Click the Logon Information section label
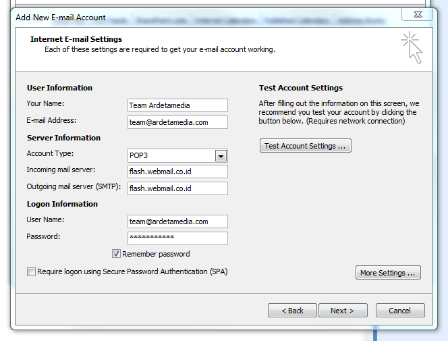The width and height of the screenshot is (448, 341). click(62, 204)
